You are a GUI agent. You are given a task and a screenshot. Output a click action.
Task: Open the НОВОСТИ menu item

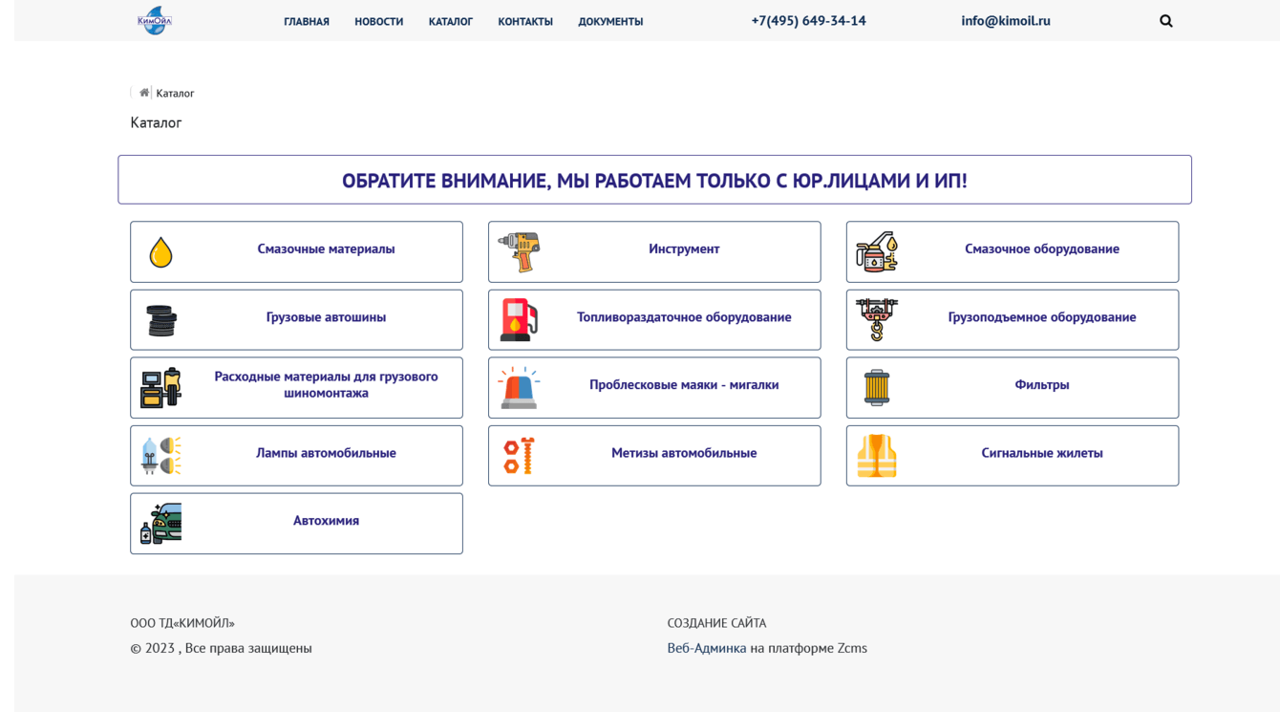[379, 21]
